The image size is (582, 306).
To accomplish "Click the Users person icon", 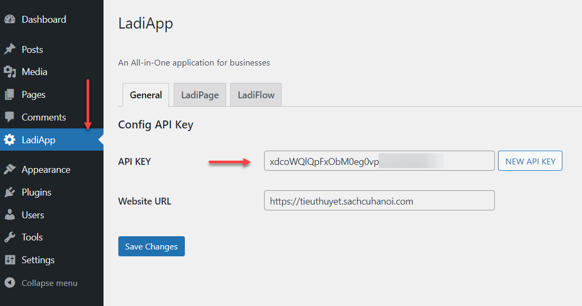I will tap(10, 215).
